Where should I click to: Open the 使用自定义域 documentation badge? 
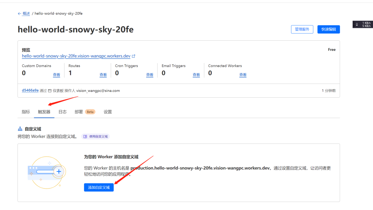[x=95, y=137]
